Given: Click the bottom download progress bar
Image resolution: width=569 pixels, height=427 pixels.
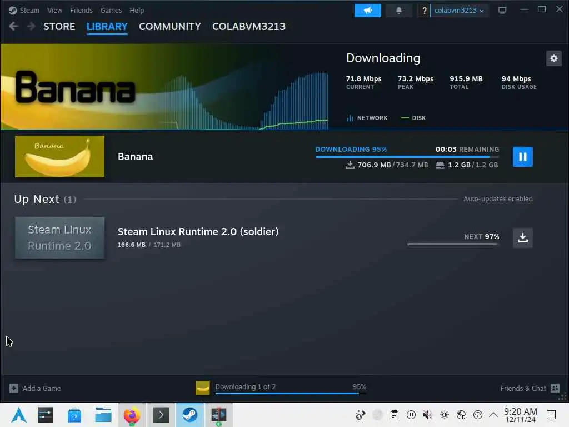Looking at the screenshot, I should 290,393.
